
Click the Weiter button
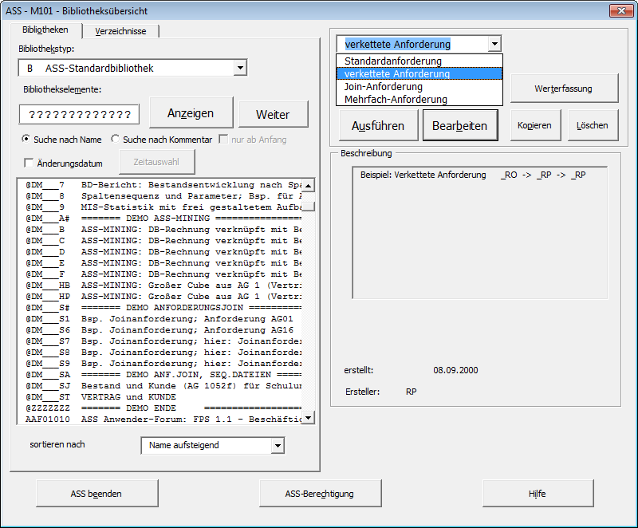tap(273, 114)
